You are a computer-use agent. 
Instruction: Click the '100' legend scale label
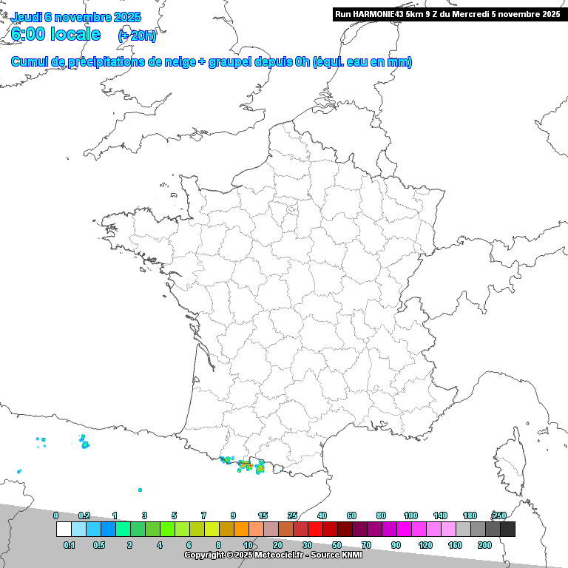(x=410, y=515)
